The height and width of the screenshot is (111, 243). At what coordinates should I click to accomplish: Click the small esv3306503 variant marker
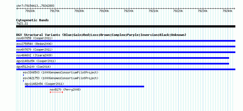23,75
